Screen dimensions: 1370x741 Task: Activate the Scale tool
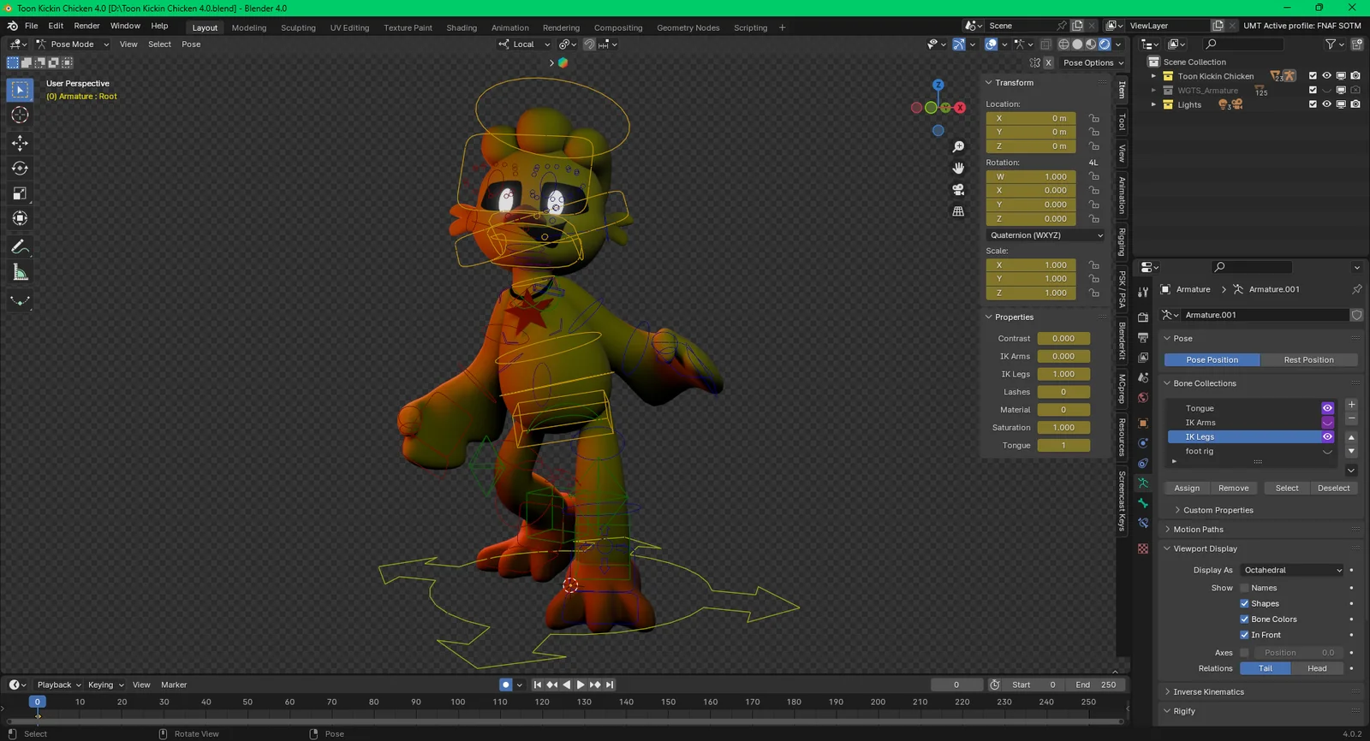pyautogui.click(x=20, y=193)
